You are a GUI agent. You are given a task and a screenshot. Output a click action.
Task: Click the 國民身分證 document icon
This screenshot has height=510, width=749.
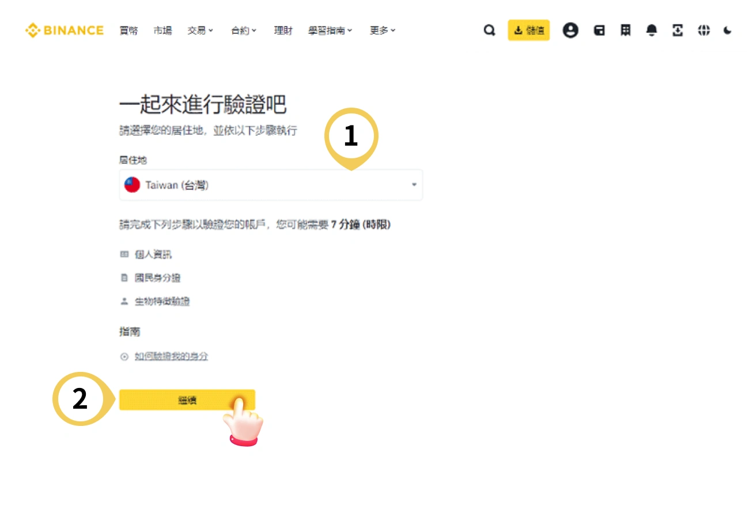click(x=124, y=277)
